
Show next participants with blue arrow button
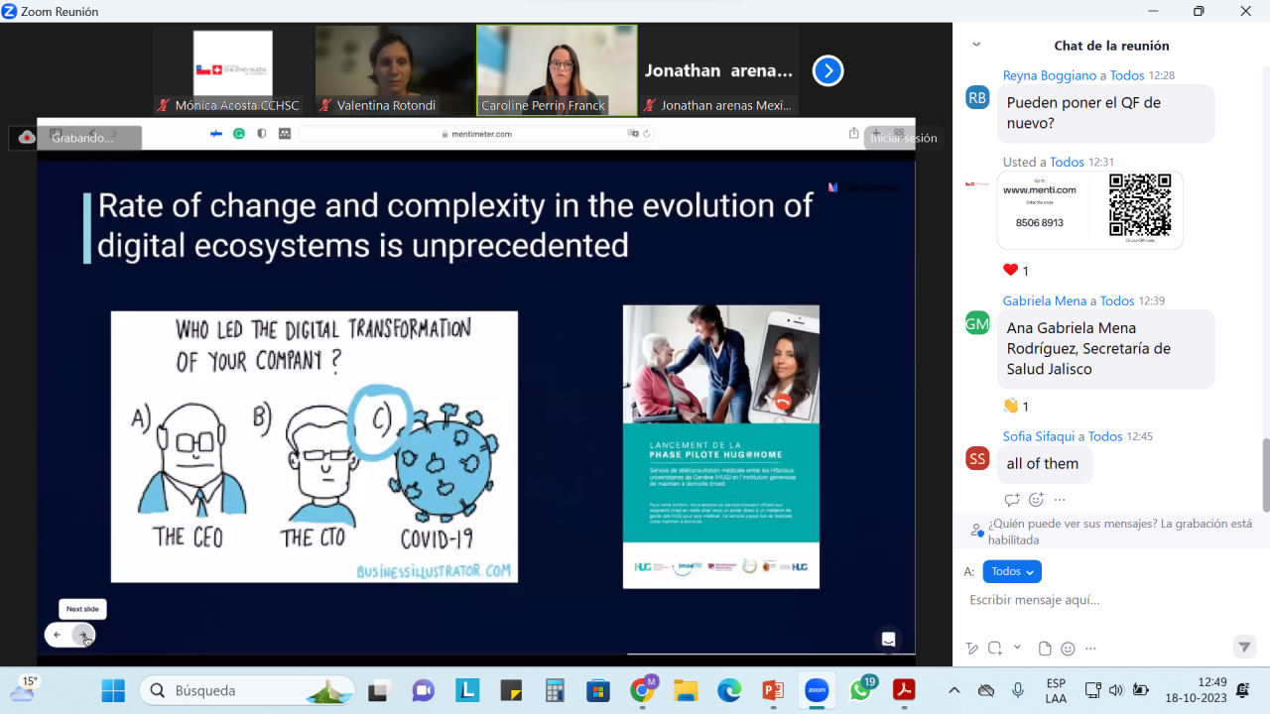[x=827, y=70]
